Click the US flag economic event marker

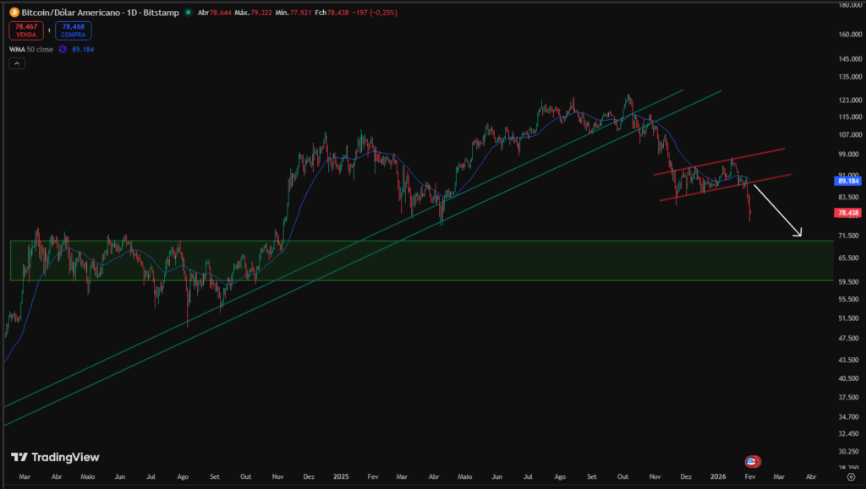click(752, 461)
